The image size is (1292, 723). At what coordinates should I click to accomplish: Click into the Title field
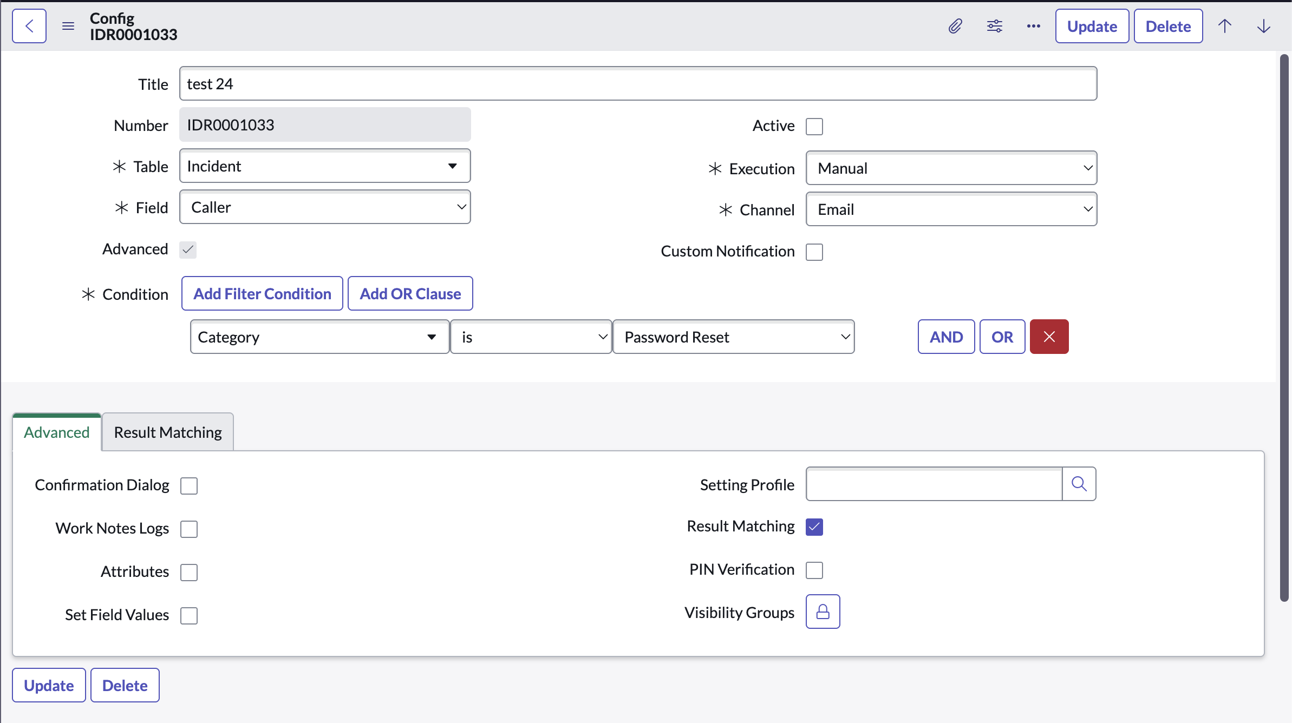638,84
